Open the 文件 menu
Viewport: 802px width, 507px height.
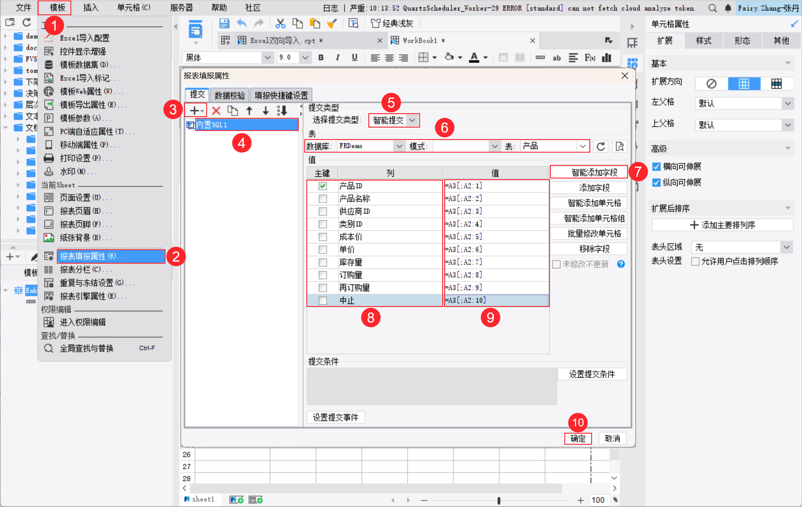click(x=24, y=8)
